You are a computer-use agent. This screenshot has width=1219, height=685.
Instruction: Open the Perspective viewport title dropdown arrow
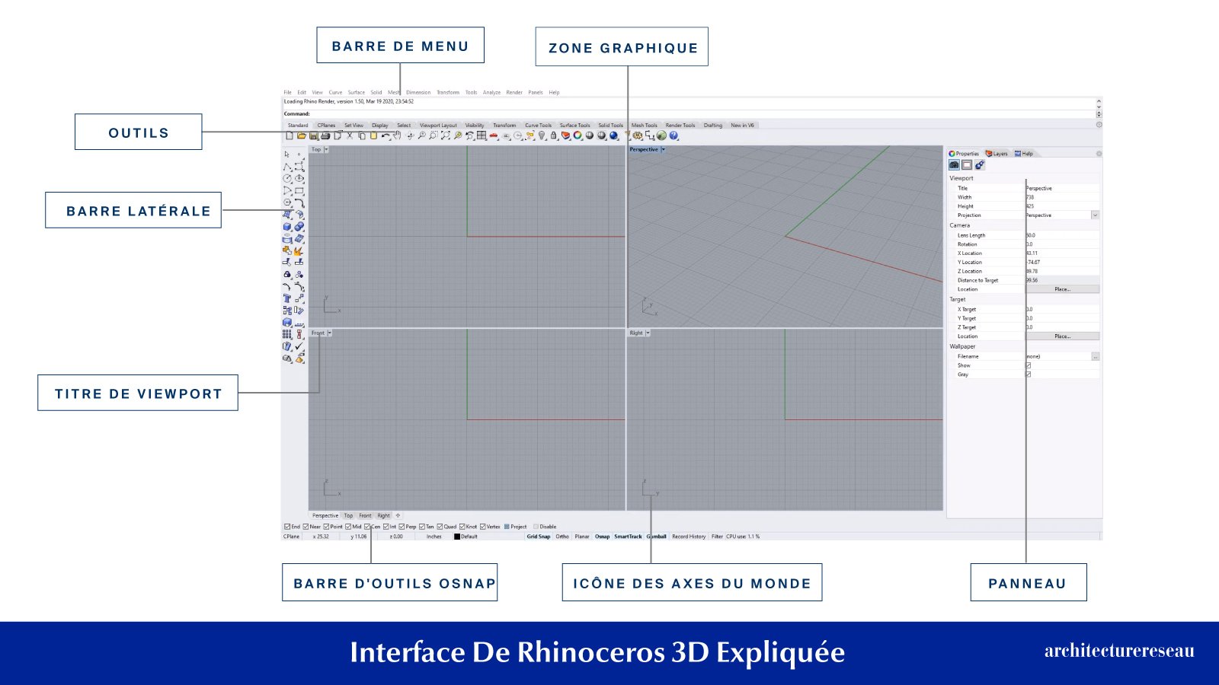[663, 150]
